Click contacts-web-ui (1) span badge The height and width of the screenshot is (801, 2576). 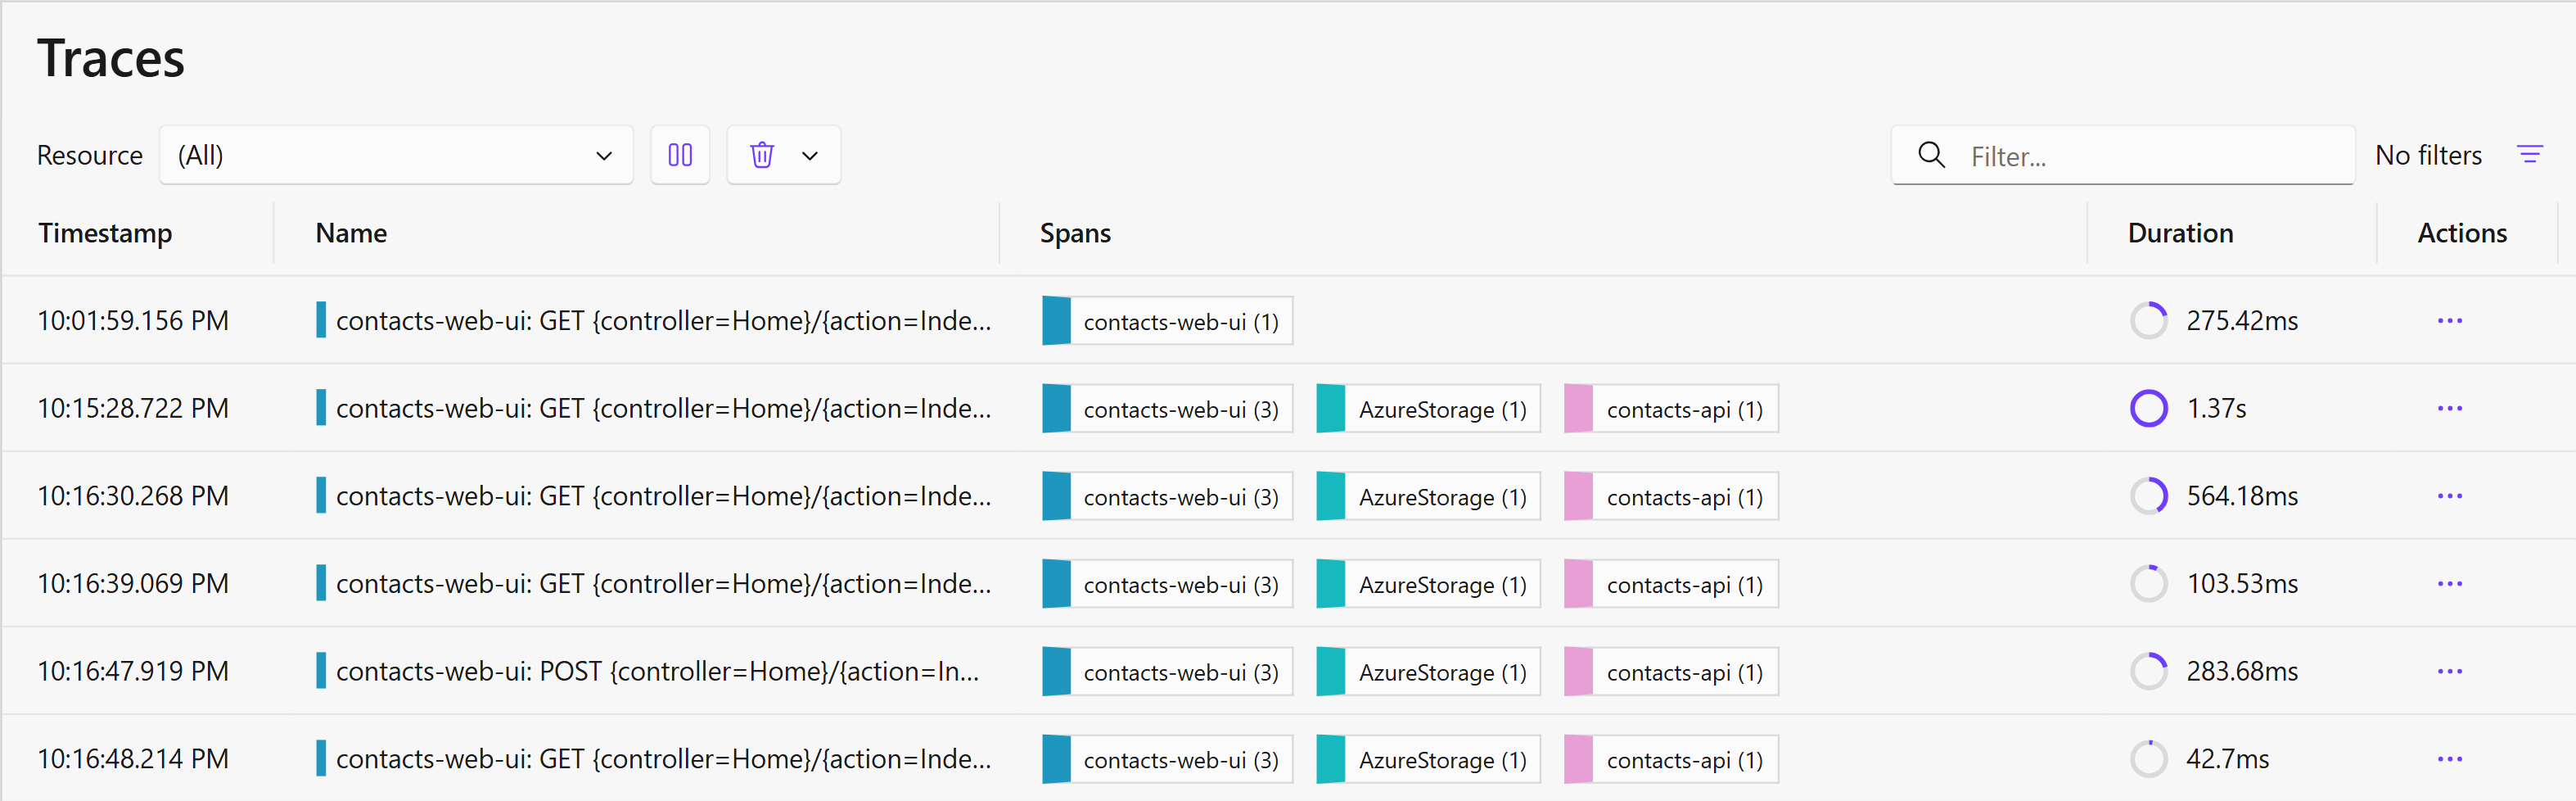1167,321
